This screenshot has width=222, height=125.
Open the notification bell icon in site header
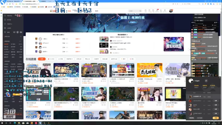(161, 10)
